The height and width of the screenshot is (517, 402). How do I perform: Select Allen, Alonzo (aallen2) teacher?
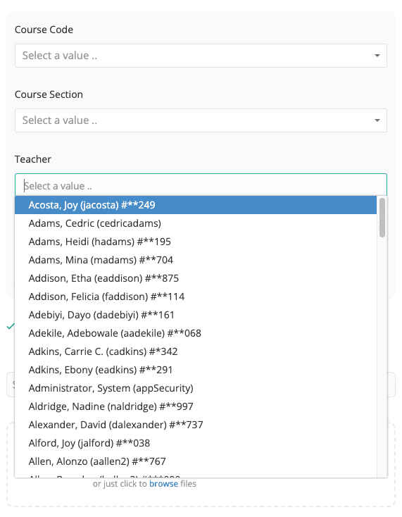click(196, 461)
